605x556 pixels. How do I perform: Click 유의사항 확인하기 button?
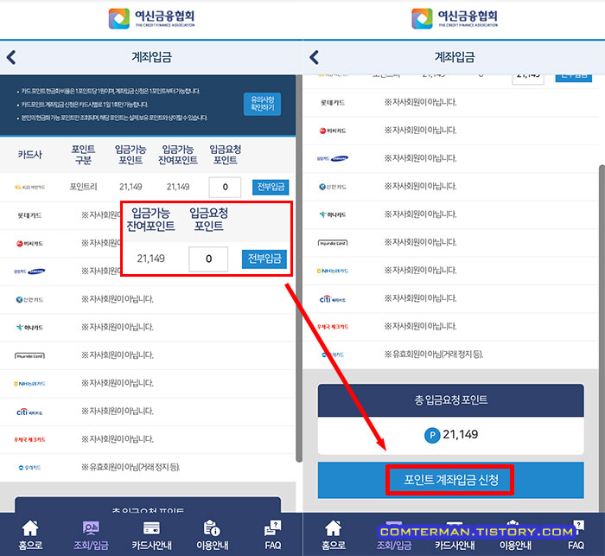pos(262,104)
